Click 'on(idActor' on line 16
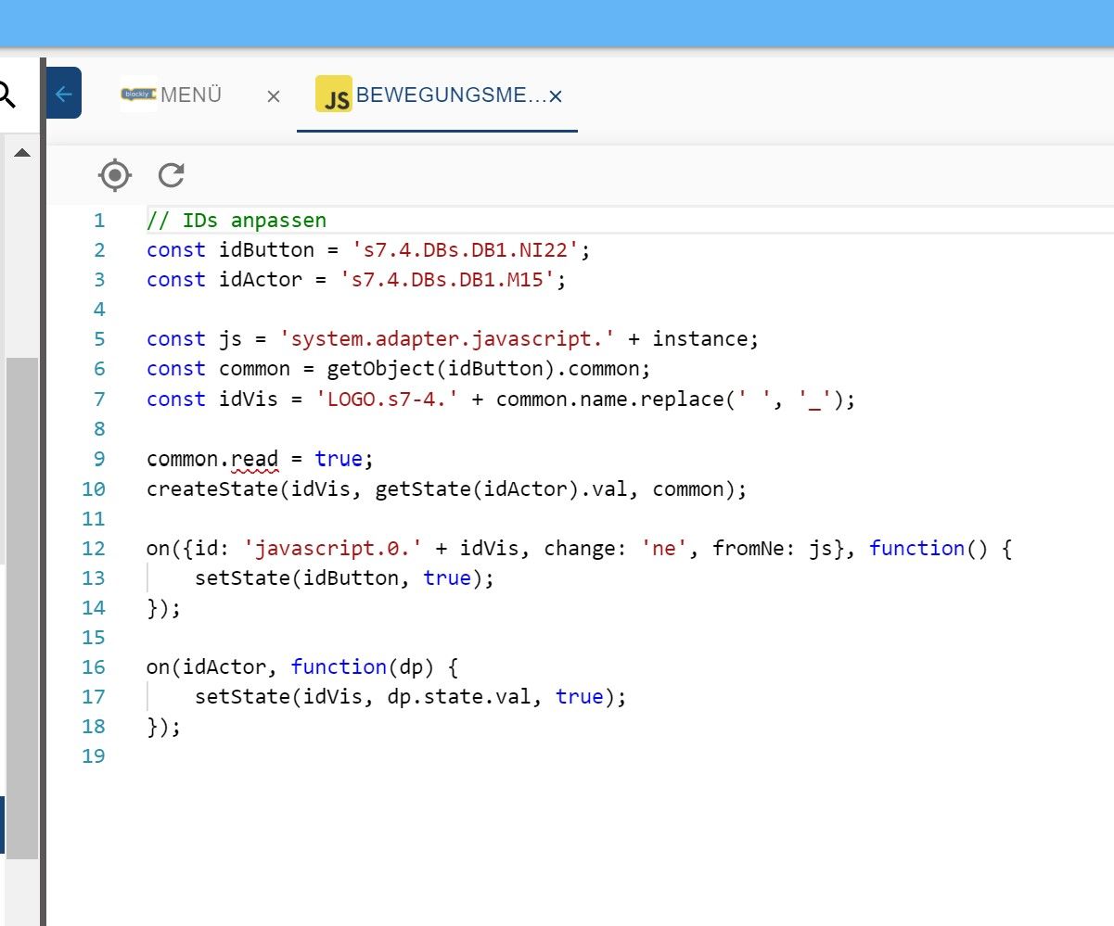Image resolution: width=1114 pixels, height=926 pixels. point(212,666)
